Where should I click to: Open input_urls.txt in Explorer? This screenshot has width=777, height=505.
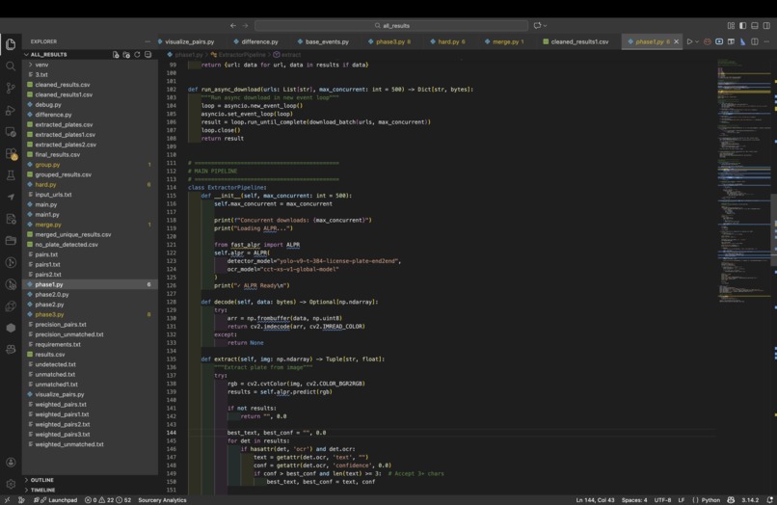pyautogui.click(x=53, y=195)
